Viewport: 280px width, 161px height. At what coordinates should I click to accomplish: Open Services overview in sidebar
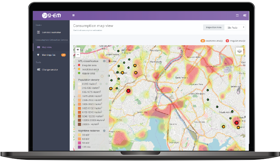[x=51, y=33]
